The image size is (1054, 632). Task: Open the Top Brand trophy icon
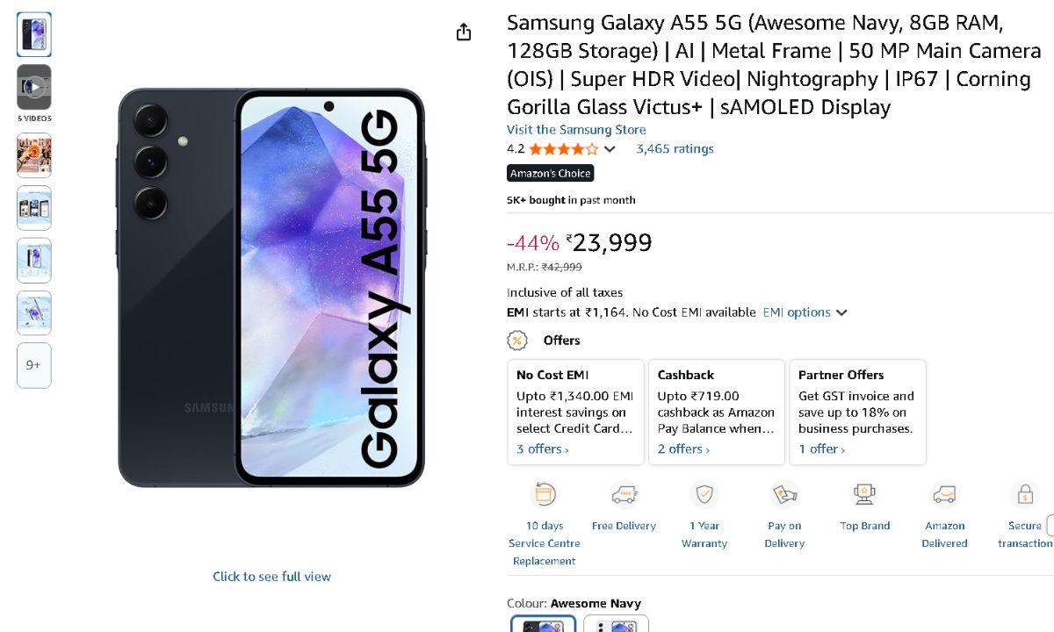coord(864,495)
